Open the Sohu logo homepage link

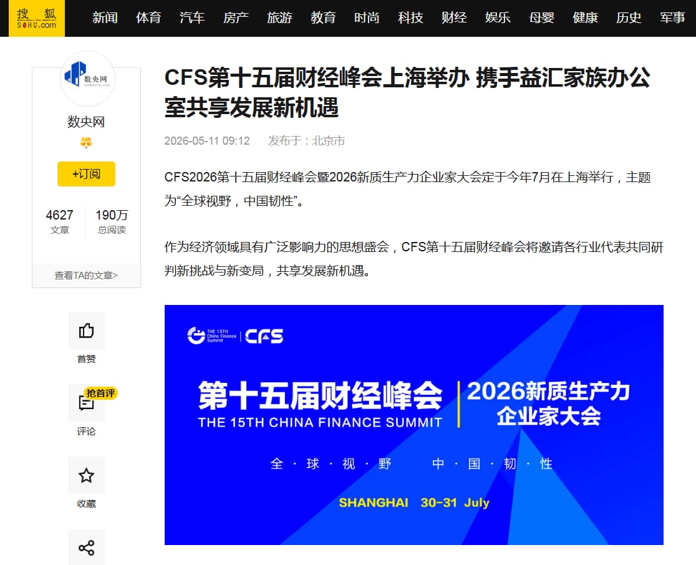tap(37, 18)
